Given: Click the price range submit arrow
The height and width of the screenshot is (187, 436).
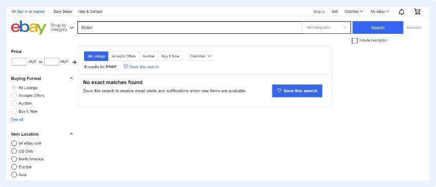Looking at the screenshot, I should [x=74, y=62].
